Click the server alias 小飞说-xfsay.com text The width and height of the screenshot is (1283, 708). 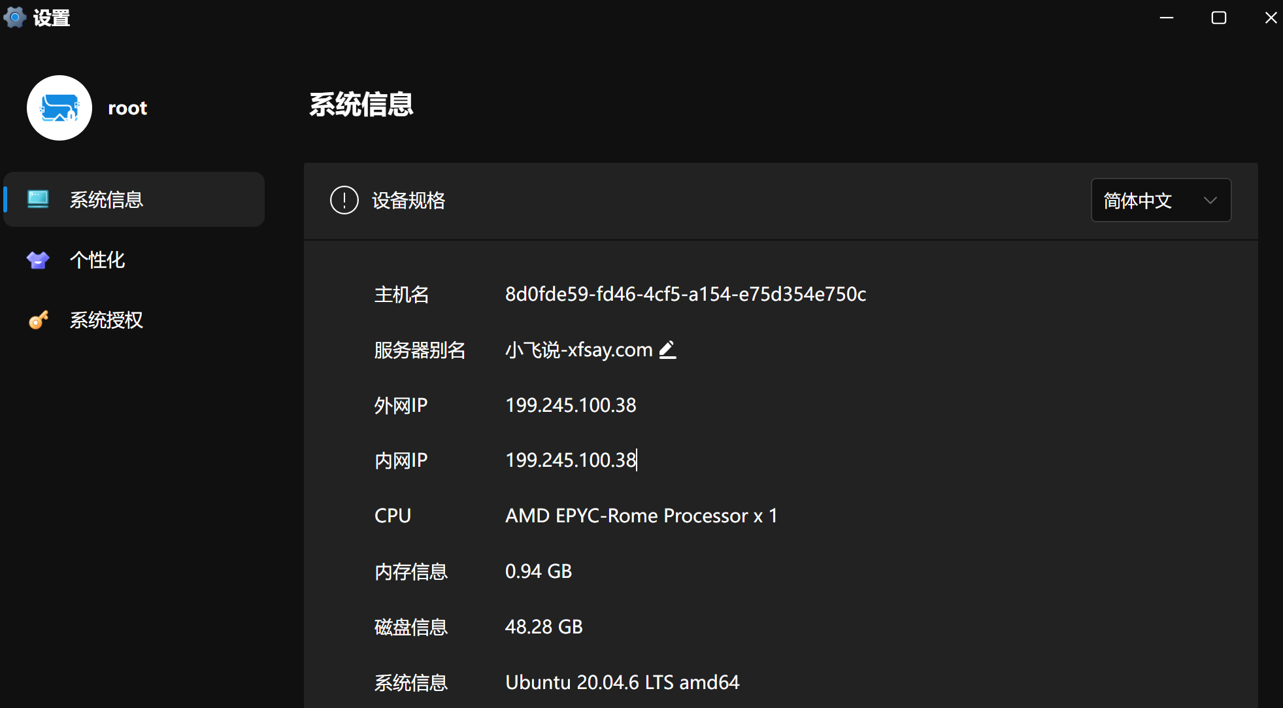click(x=578, y=350)
